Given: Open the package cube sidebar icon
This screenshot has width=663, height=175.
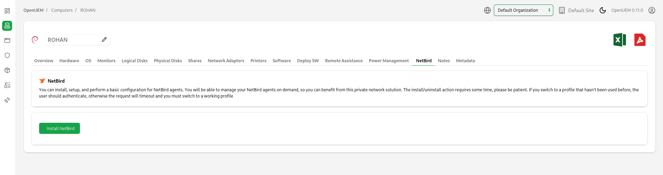Looking at the screenshot, I should point(7,70).
